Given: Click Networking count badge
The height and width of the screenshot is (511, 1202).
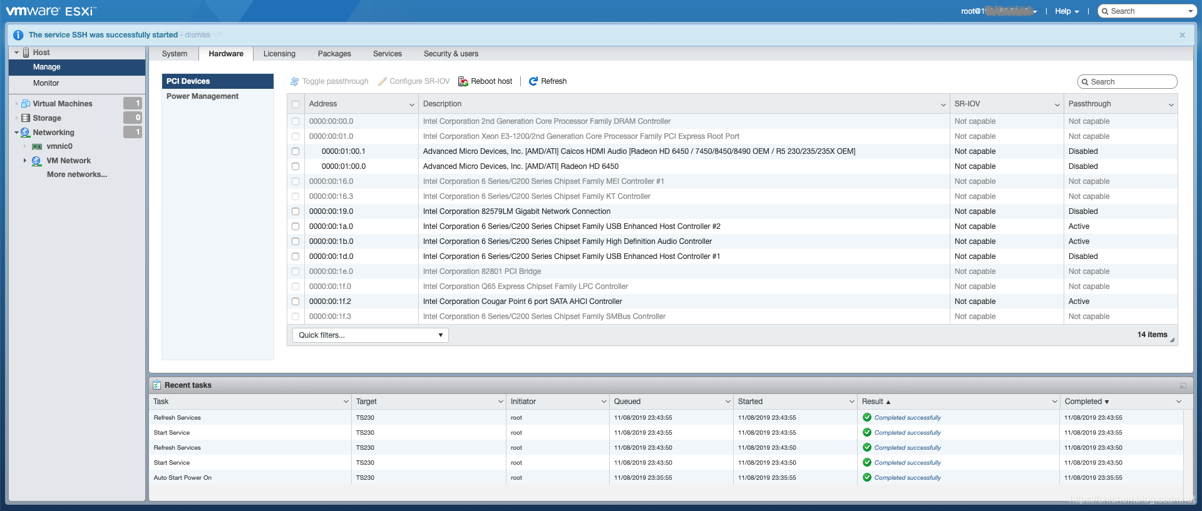Looking at the screenshot, I should coord(133,132).
